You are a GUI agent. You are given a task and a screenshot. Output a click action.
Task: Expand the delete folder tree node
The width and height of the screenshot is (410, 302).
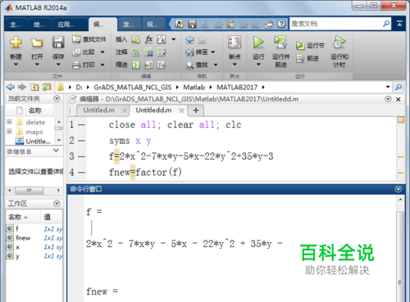click(9, 122)
